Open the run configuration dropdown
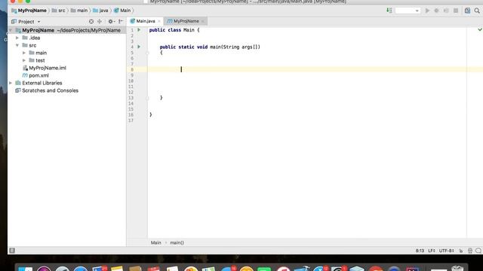This screenshot has width=483, height=271. click(408, 11)
